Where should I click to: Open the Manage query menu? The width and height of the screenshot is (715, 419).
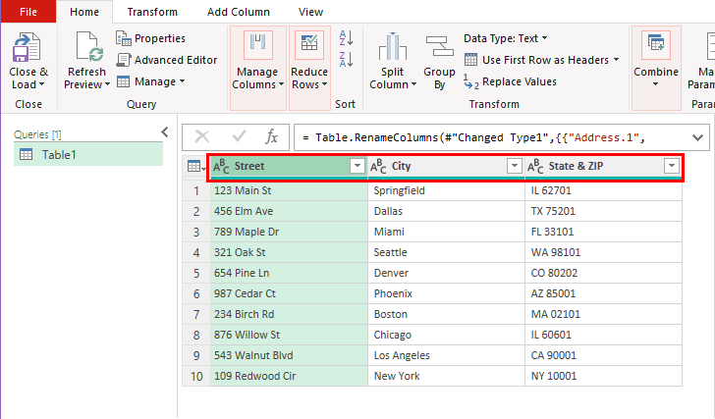[x=150, y=82]
